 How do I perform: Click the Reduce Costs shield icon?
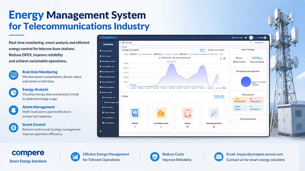155,157
